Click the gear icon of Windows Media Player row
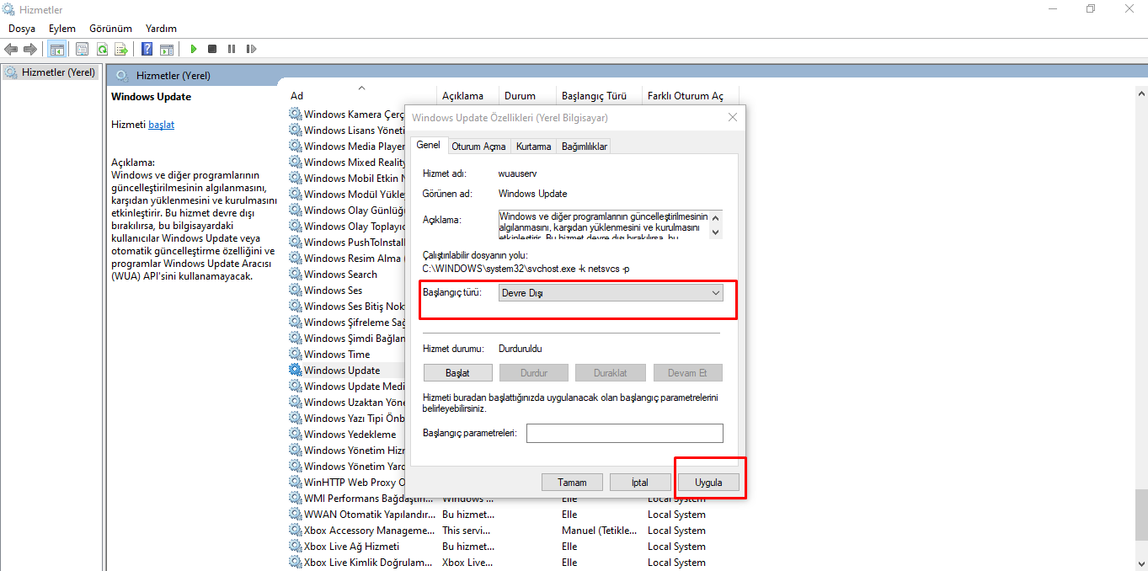This screenshot has width=1148, height=571. [x=296, y=146]
